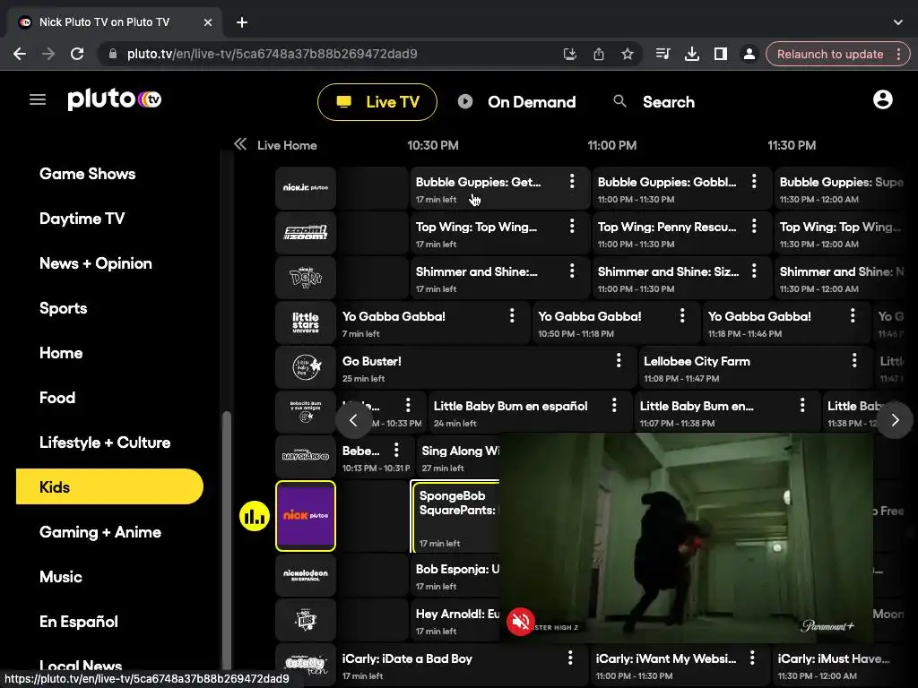
Task: Open options for Top Wing: Top Wing... 17 min left
Action: tap(572, 227)
